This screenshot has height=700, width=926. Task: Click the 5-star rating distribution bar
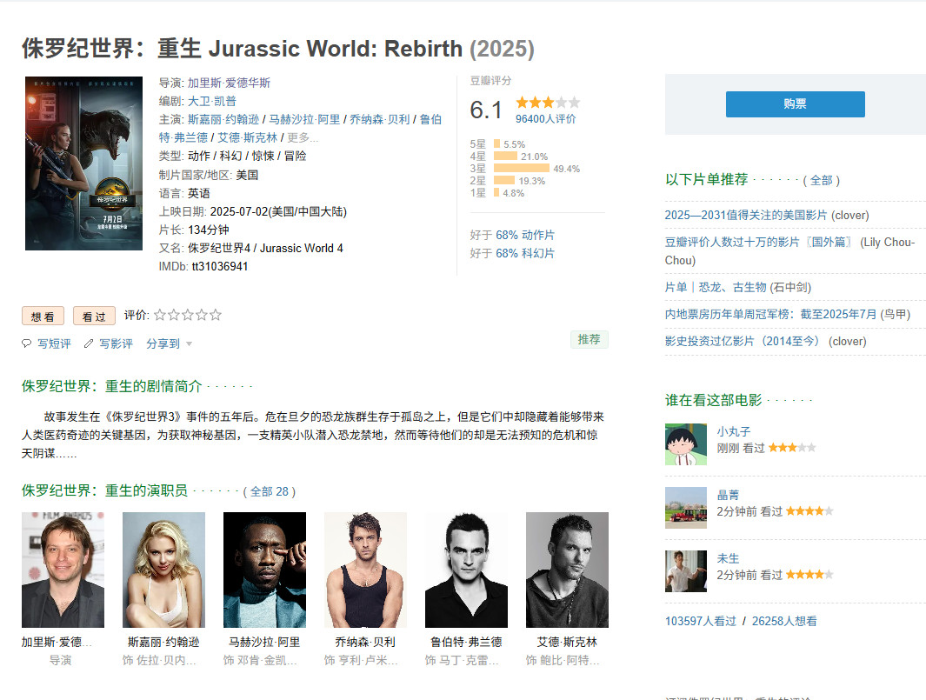click(496, 144)
